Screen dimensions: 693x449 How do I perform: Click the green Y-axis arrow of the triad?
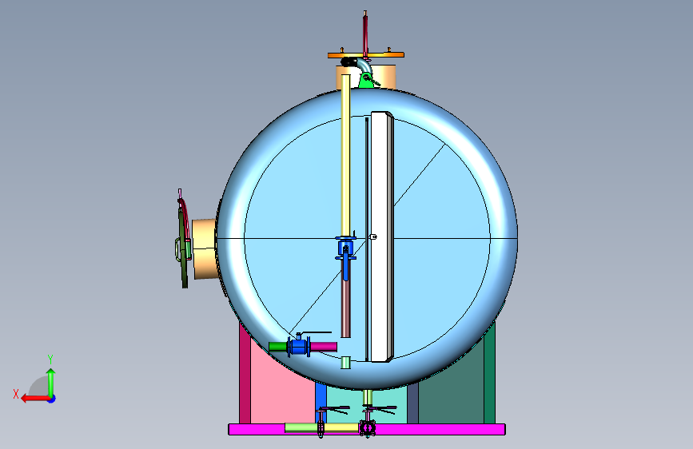pyautogui.click(x=51, y=383)
